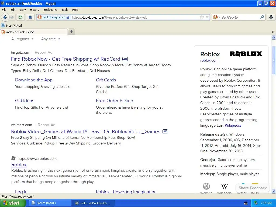Open a new tab with plus button
Viewport: 276px width, 207px height.
coord(71,32)
